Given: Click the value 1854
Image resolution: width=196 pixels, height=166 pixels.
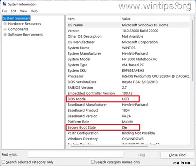Looking at the screenshot, I should pos(126,110).
